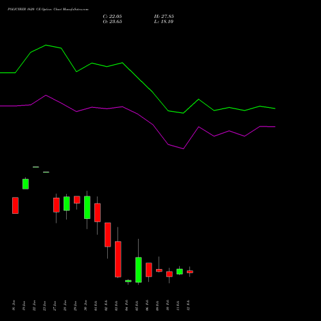Click the 27 Jan date label
The image size is (321, 321).
coord(55,306)
